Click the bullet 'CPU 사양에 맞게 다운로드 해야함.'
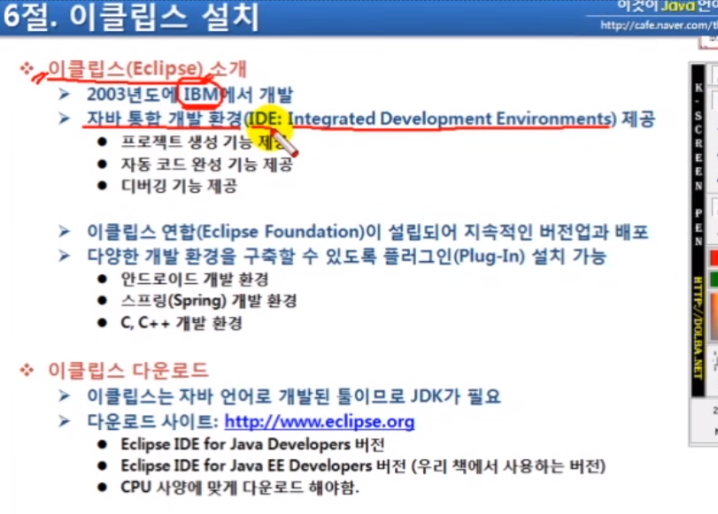This screenshot has width=718, height=514. click(240, 487)
